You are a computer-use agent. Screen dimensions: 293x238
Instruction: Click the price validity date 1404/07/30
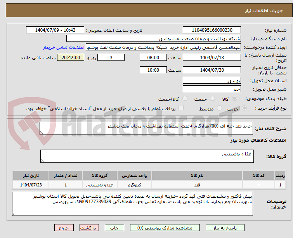pyautogui.click(x=212, y=70)
